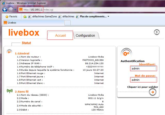The height and width of the screenshot is (115, 165).
Task: Open the eMachines bookmark
Action: pyautogui.click(x=66, y=17)
